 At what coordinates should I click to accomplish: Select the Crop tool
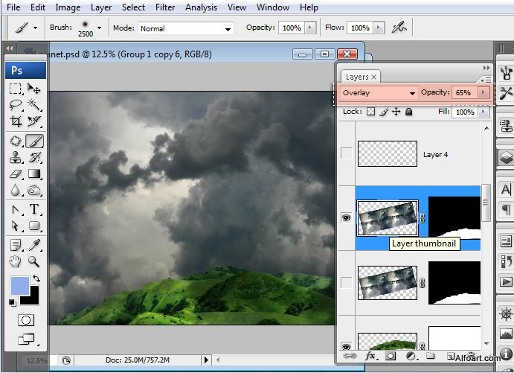click(16, 122)
